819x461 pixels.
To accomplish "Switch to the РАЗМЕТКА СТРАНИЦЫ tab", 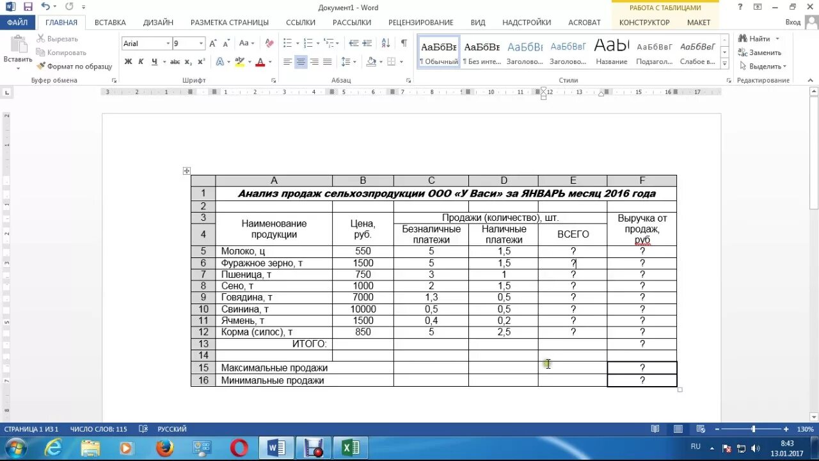I will [230, 22].
